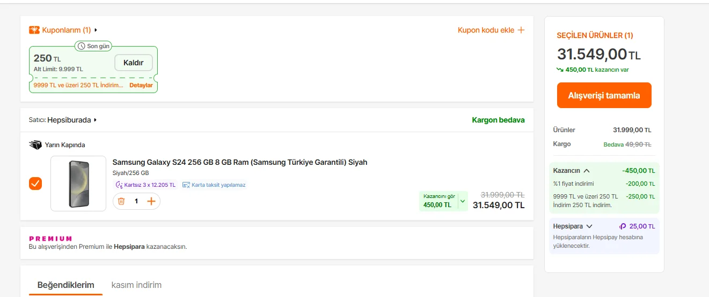The height and width of the screenshot is (297, 709).
Task: Click the trash icon to delete product
Action: point(121,201)
